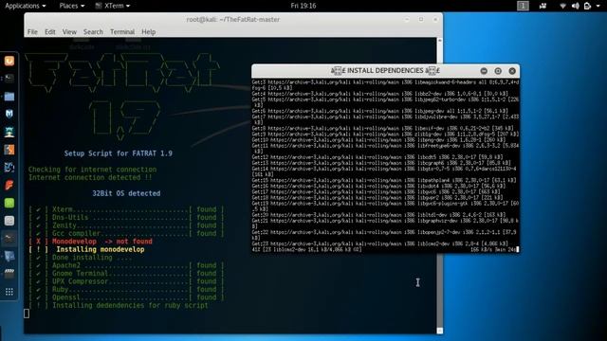Click the 'UPX Compressor' found line
607x341 pixels.
(126, 281)
